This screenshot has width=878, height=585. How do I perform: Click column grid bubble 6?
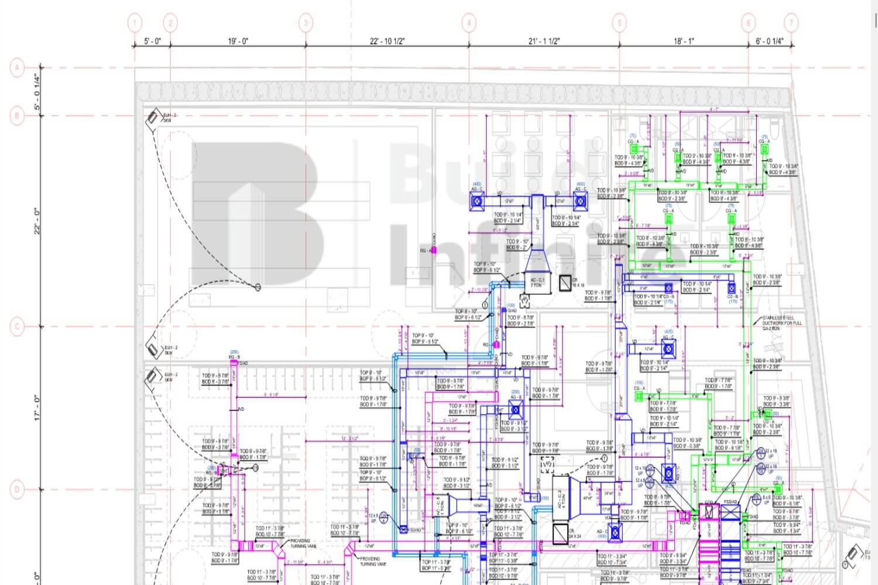click(749, 23)
